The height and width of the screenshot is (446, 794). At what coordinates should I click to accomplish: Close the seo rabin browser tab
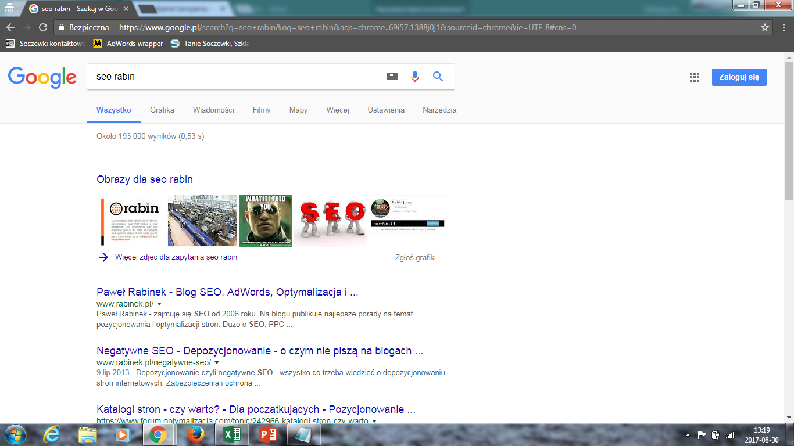126,9
